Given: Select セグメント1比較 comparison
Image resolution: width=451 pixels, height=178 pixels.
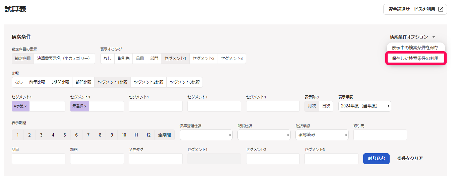Looking at the screenshot, I should (113, 82).
